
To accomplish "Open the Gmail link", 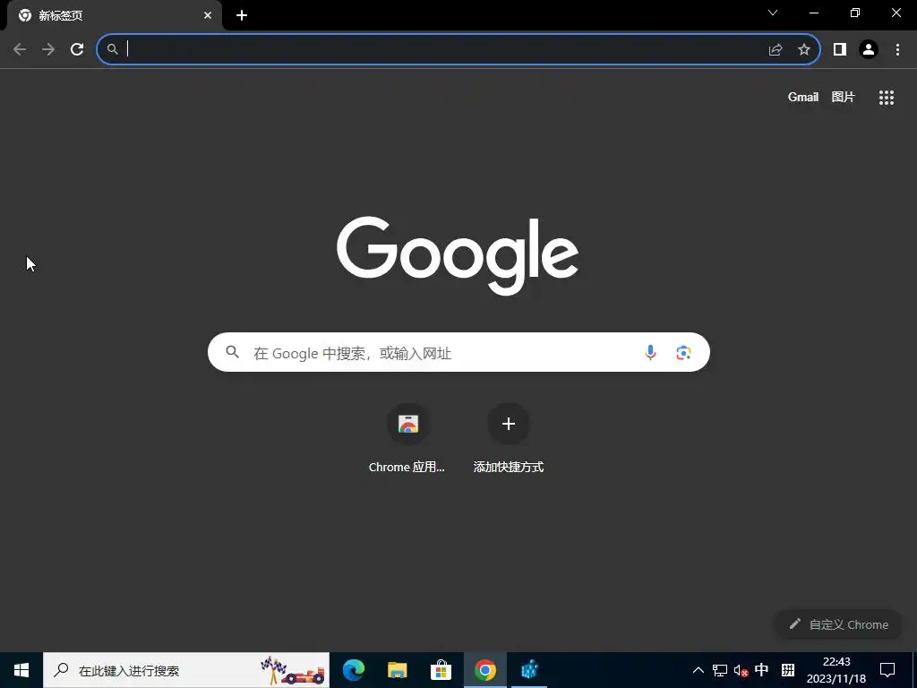I will click(x=803, y=97).
